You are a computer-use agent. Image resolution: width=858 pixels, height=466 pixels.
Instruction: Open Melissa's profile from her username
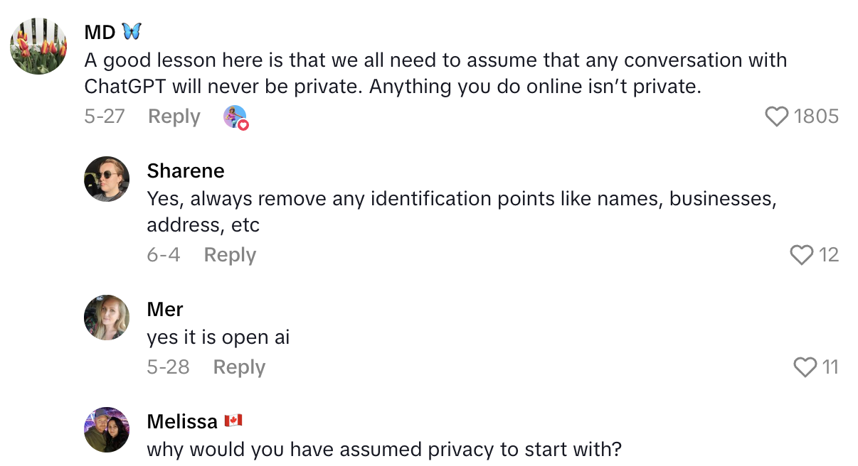[x=182, y=421]
